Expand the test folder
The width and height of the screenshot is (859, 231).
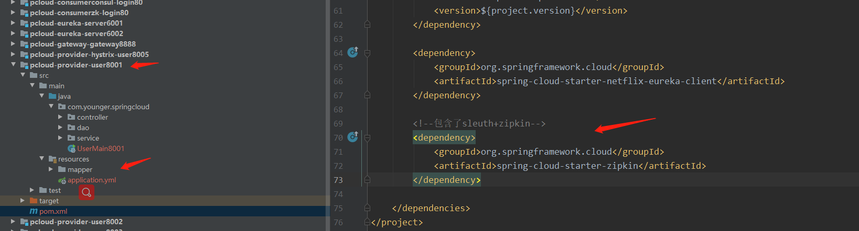pos(32,190)
